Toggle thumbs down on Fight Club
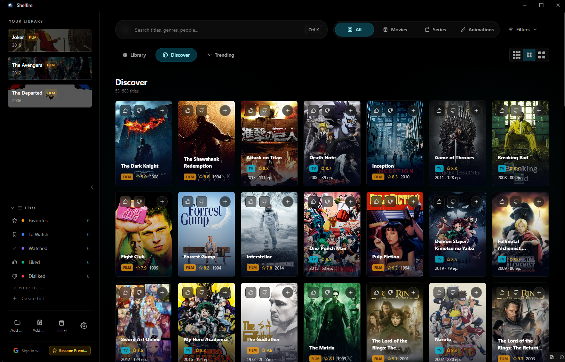Viewport: 565px width, 362px height. 139,202
